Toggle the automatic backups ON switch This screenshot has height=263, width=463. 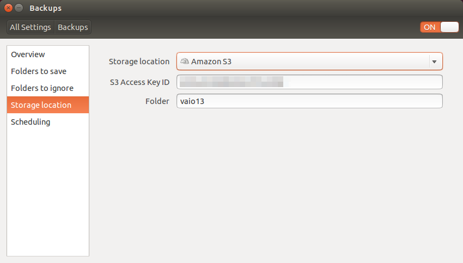(440, 27)
